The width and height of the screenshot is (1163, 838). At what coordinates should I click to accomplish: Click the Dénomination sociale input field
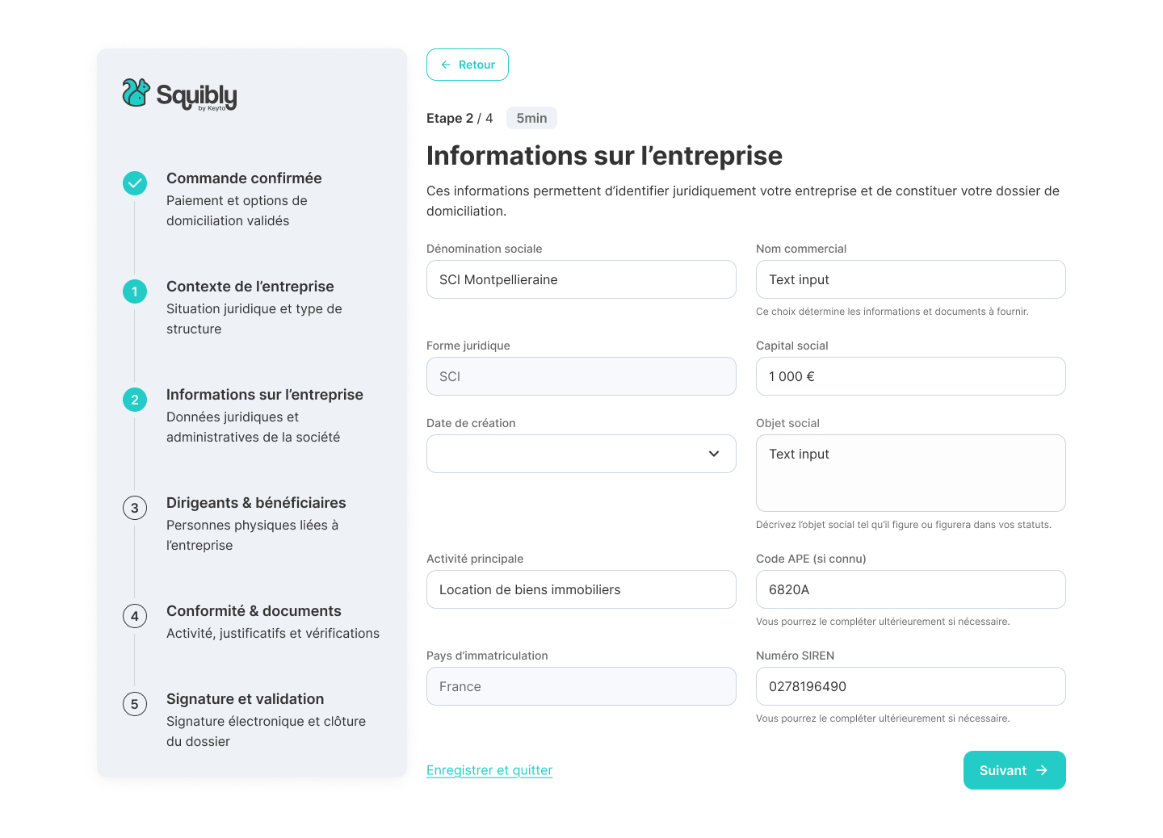(581, 279)
